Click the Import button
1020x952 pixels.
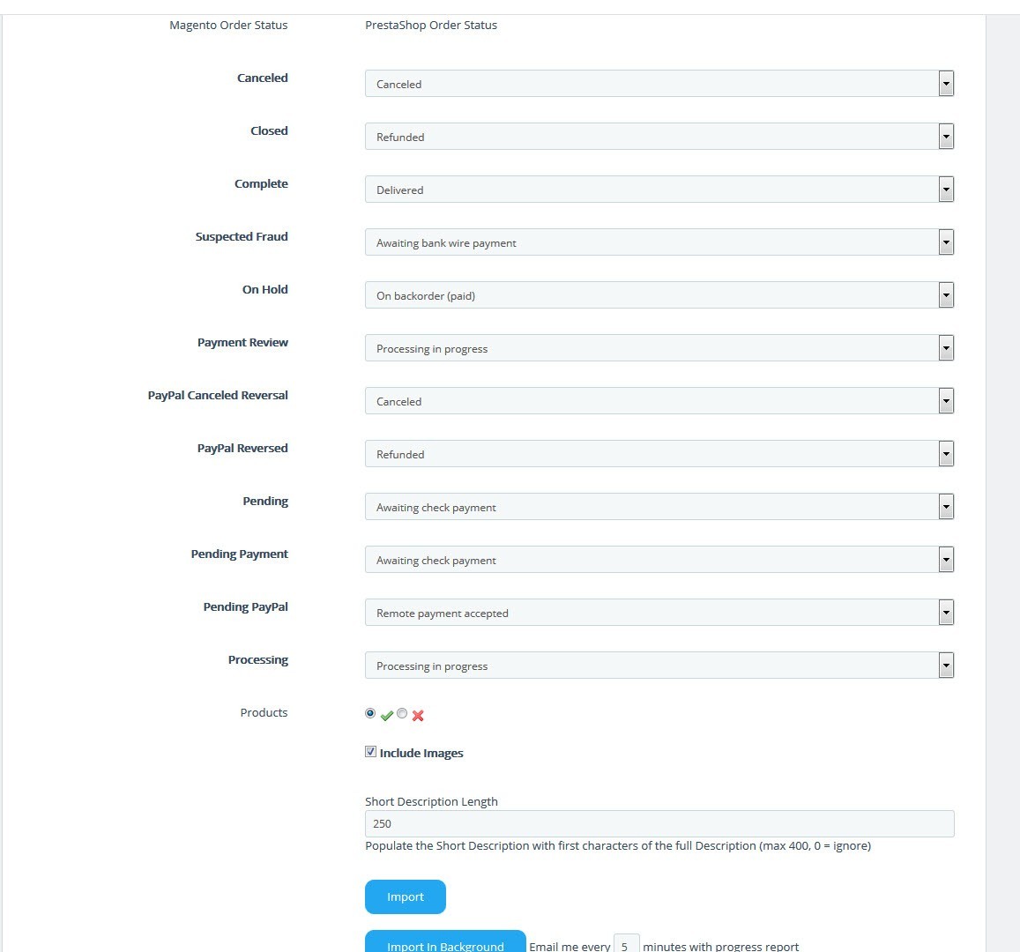coord(406,896)
